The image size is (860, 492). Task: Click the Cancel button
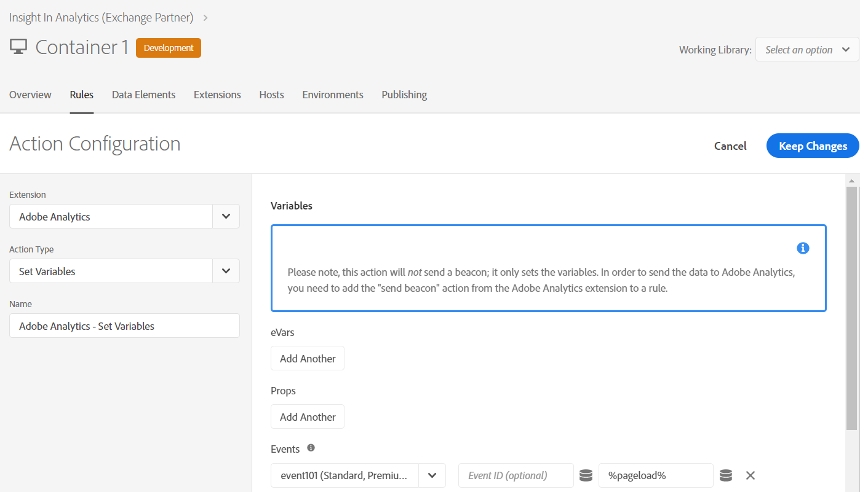click(730, 146)
